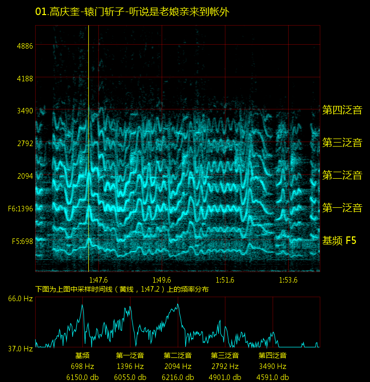Click the 6150.0 db value under 基频
This screenshot has height=382, width=370.
pyautogui.click(x=83, y=377)
